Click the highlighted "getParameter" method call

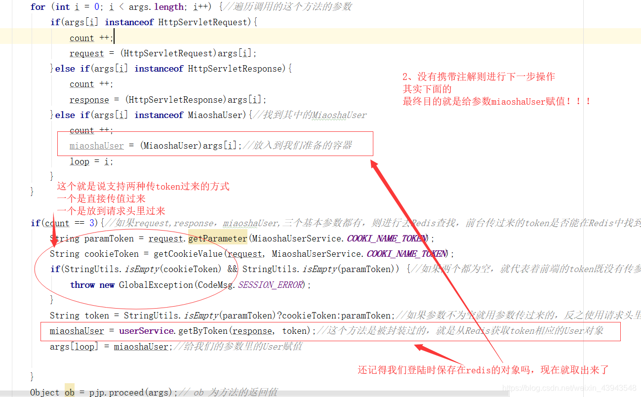point(217,238)
